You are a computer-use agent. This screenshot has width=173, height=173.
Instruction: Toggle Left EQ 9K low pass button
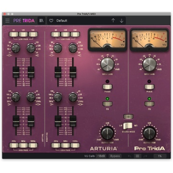[13, 34]
